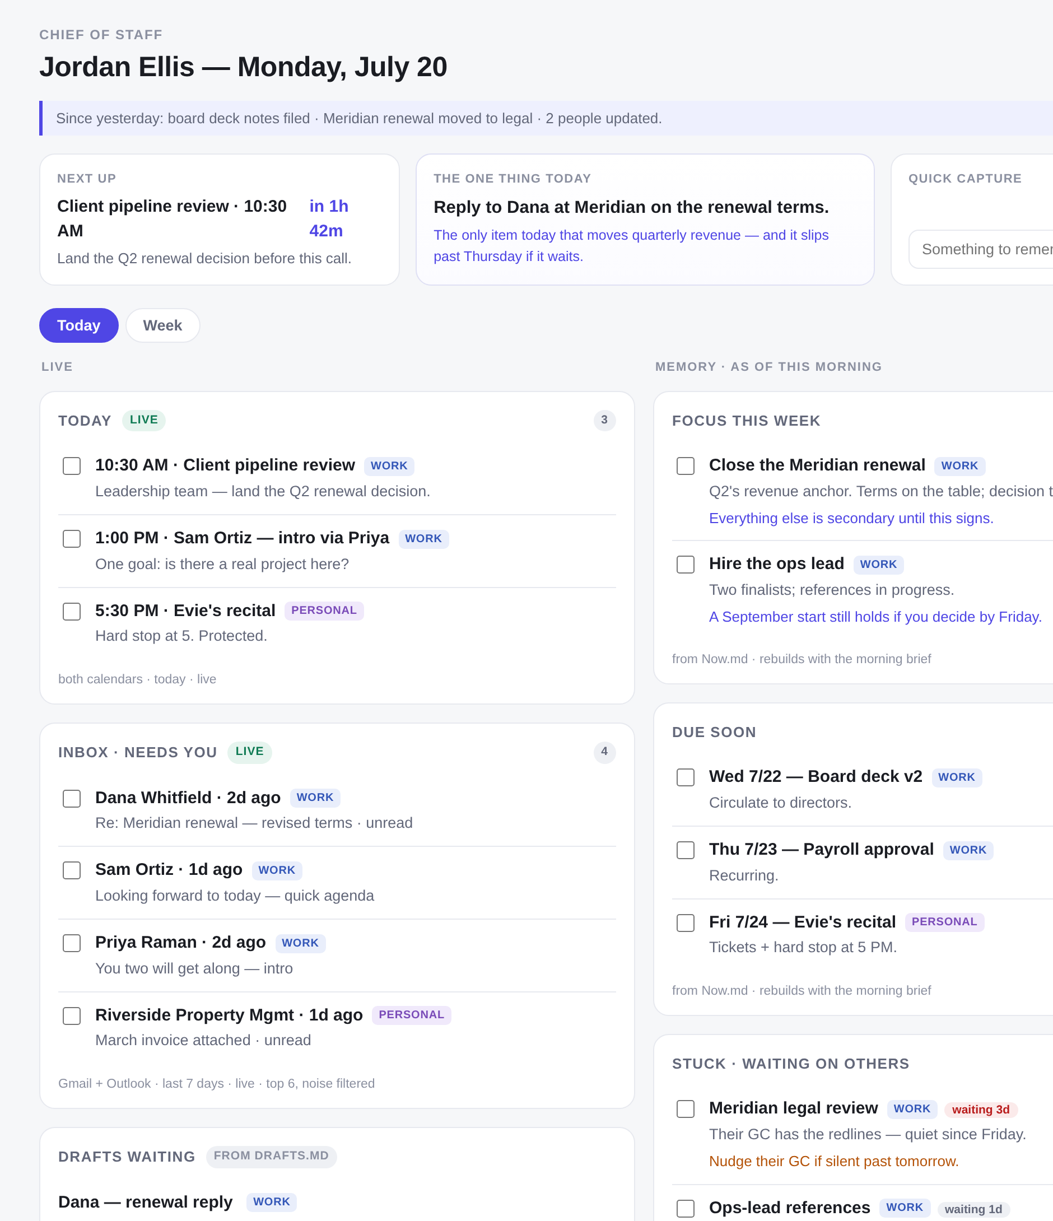Click the LIVE badge beside TODAY
The height and width of the screenshot is (1221, 1053).
click(144, 420)
